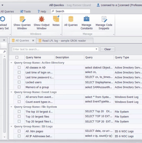Screen dimensions: 142x143
Task: Check the top 10 largest d... row
Action: pos(19,111)
